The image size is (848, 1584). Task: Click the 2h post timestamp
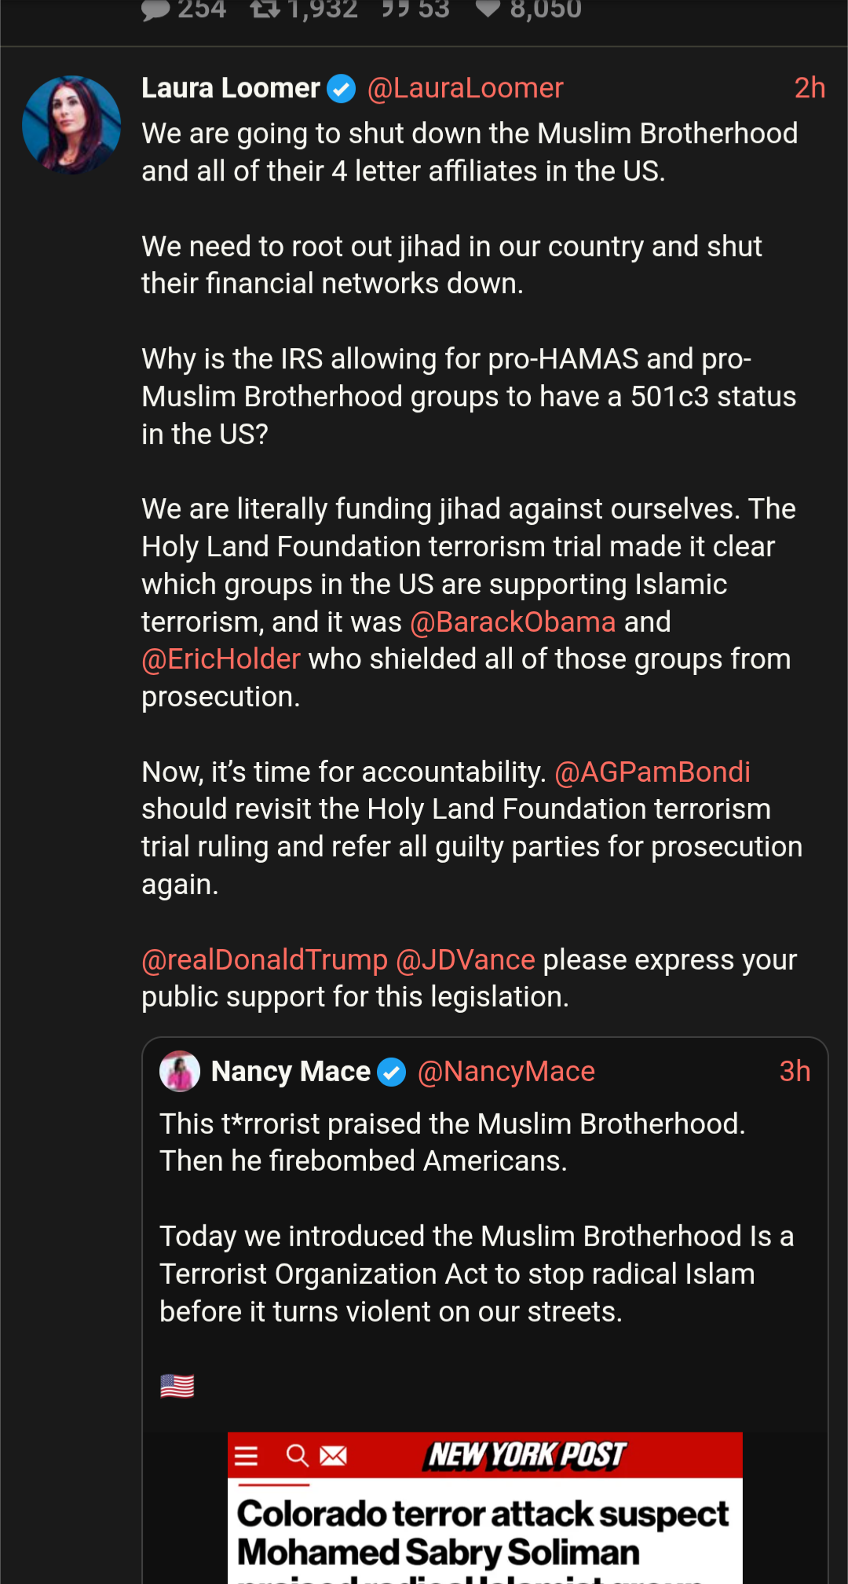pos(810,88)
